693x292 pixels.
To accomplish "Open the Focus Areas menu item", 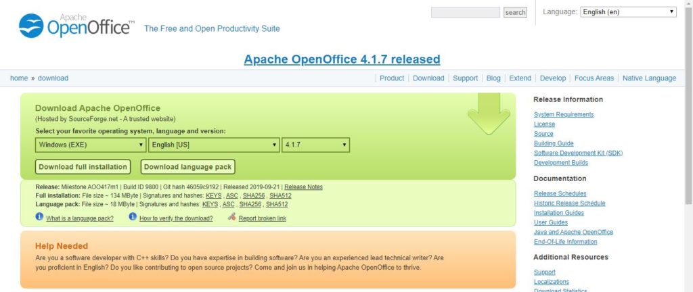I will [594, 78].
